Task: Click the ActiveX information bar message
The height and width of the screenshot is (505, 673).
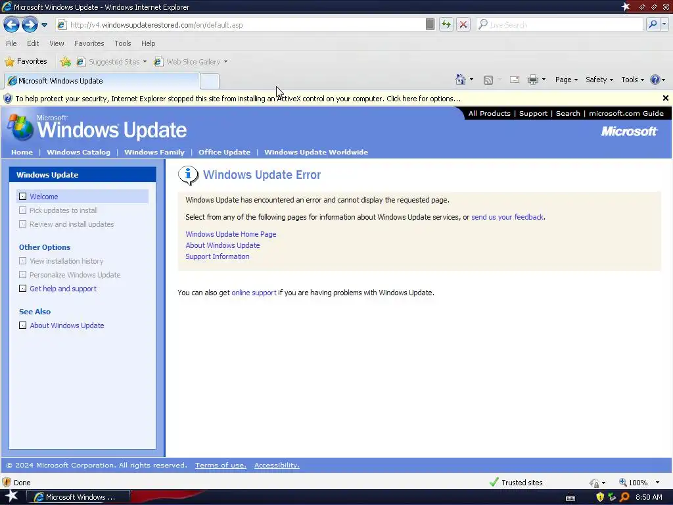Action: [x=238, y=99]
